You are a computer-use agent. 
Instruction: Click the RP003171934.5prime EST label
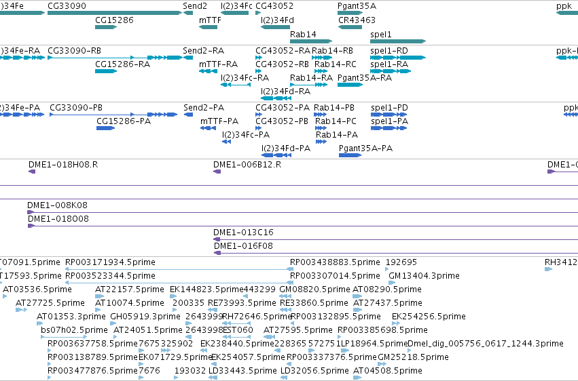pyautogui.click(x=110, y=262)
